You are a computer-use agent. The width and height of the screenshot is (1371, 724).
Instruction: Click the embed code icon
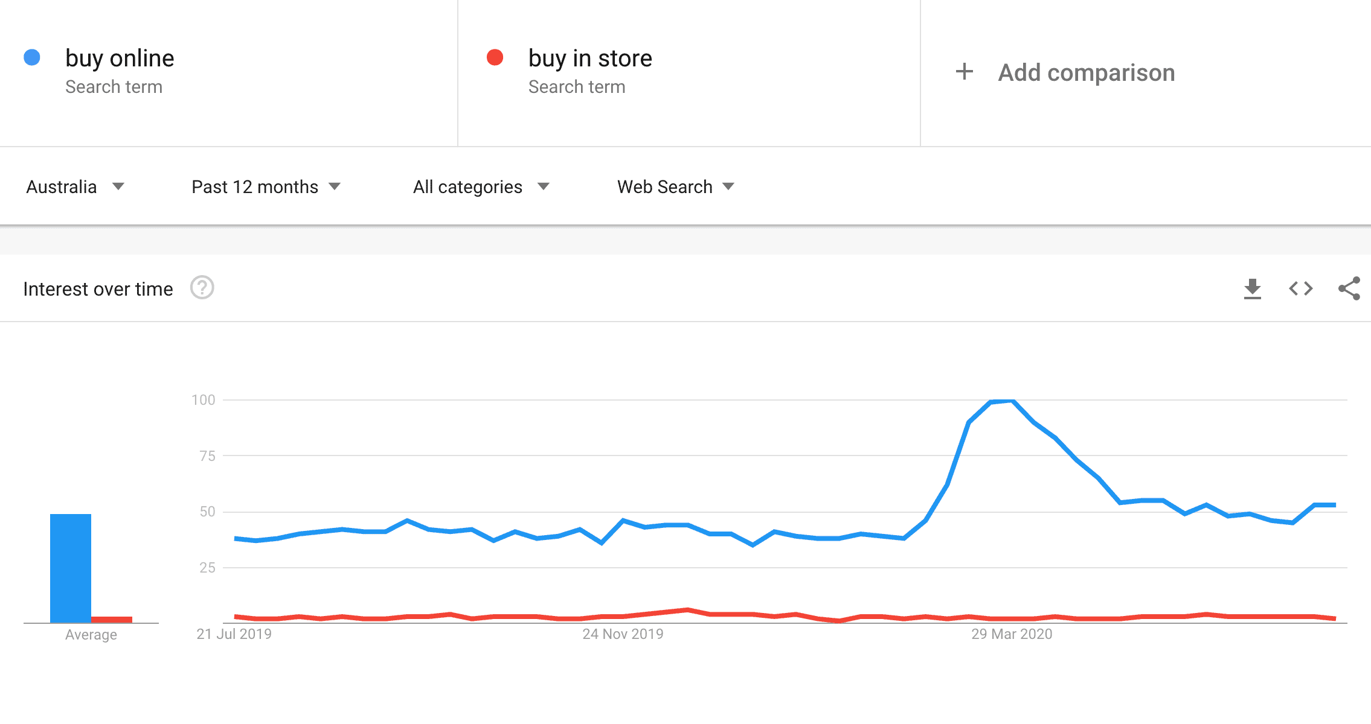(x=1300, y=289)
